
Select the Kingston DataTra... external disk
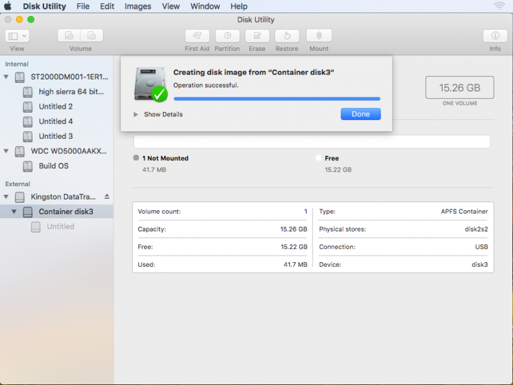click(57, 197)
